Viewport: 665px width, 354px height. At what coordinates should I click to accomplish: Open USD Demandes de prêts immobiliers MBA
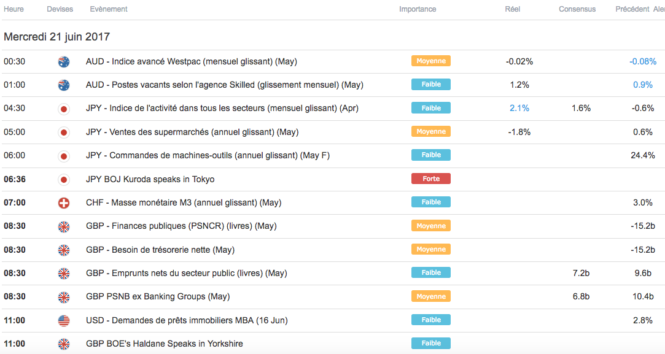click(187, 320)
